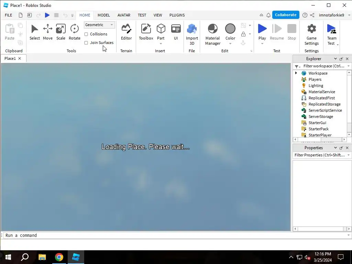Choose the Scale tool
The height and width of the screenshot is (264, 352).
[x=60, y=32]
